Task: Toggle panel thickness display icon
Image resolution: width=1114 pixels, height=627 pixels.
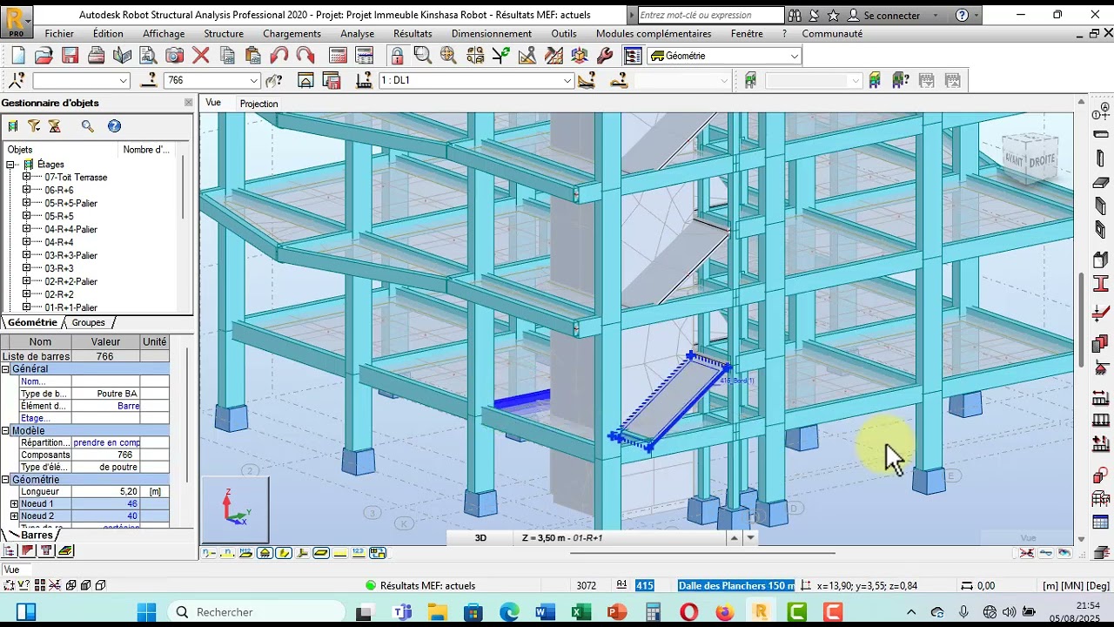Action: 321,553
